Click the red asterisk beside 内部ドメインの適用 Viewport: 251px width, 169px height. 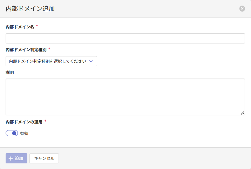[x=45, y=121]
